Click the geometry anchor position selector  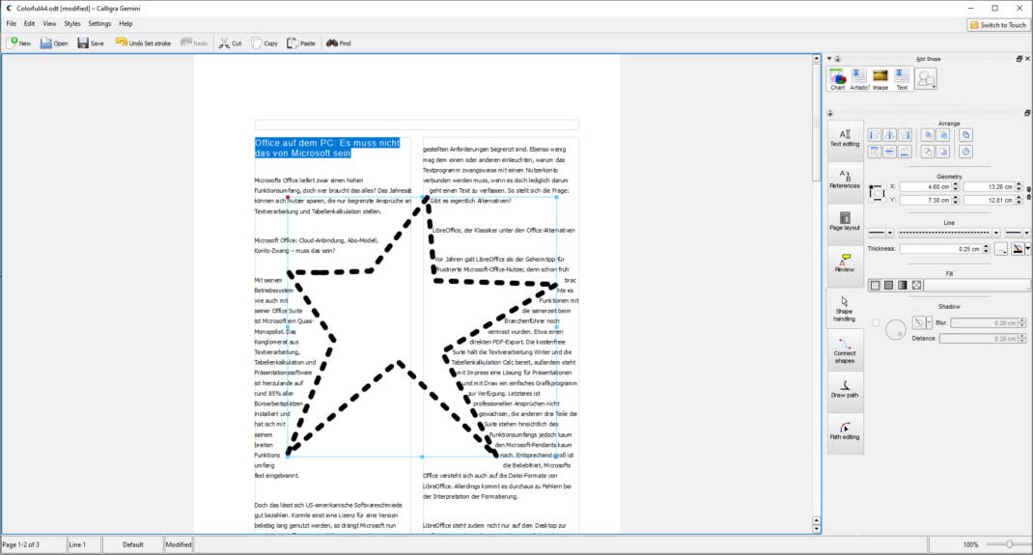[877, 193]
